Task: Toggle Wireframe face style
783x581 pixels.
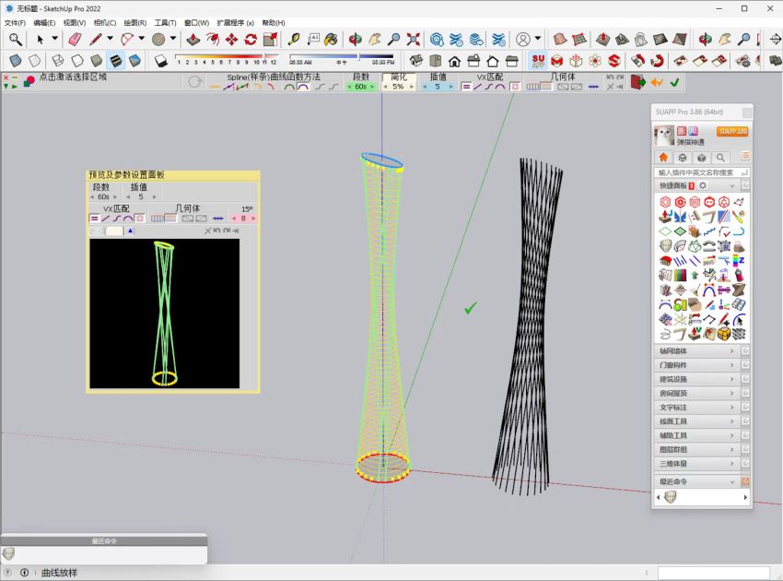Action: click(58, 61)
